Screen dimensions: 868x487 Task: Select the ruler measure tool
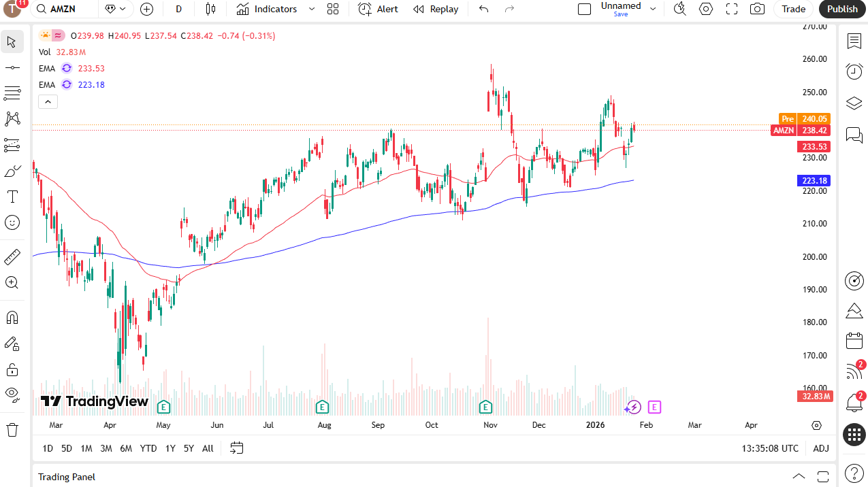coord(12,257)
